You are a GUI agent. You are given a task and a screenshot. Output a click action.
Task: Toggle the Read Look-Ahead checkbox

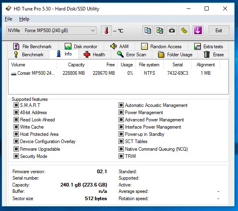(x=16, y=119)
